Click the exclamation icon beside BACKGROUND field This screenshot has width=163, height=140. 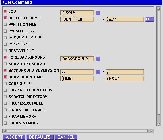tap(98, 59)
